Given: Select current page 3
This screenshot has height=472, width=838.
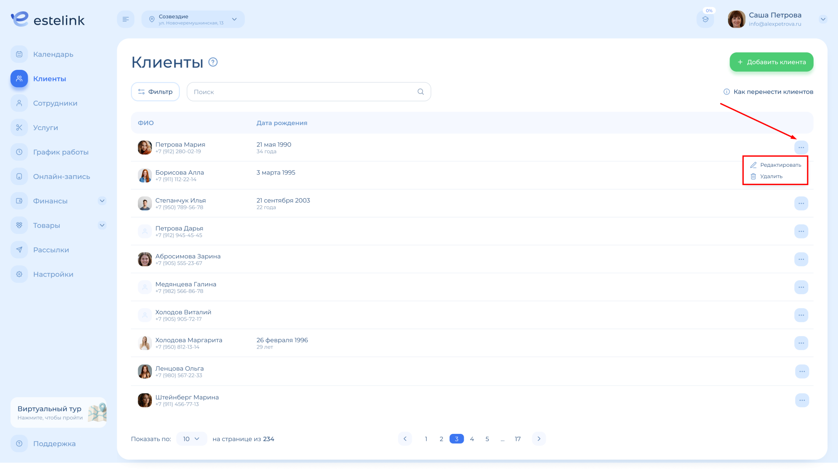Looking at the screenshot, I should coord(456,439).
